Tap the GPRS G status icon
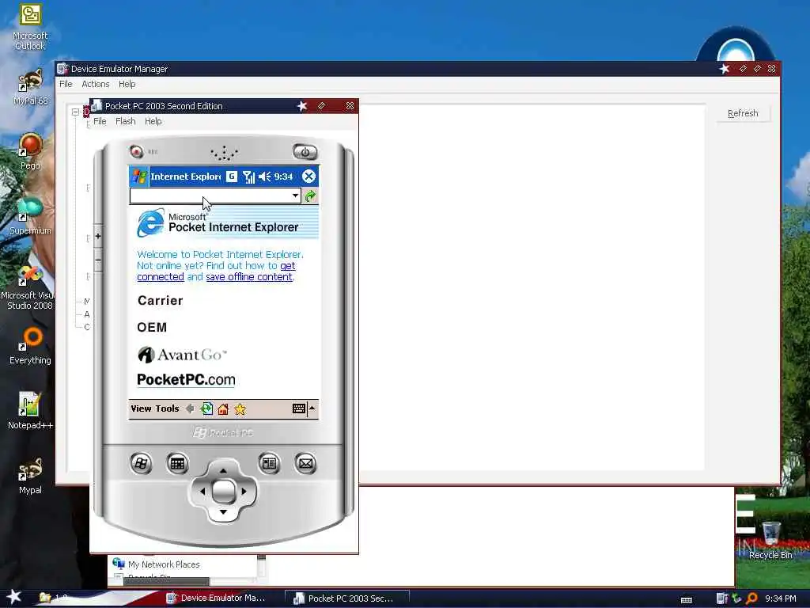Viewport: 810px width, 608px height. point(232,177)
